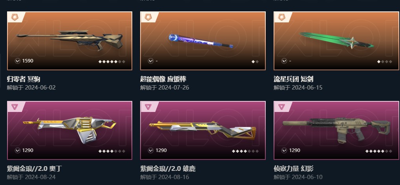Select the green 流星兵团 短剑 sword image
Screen dimensions: 400x185
337,41
